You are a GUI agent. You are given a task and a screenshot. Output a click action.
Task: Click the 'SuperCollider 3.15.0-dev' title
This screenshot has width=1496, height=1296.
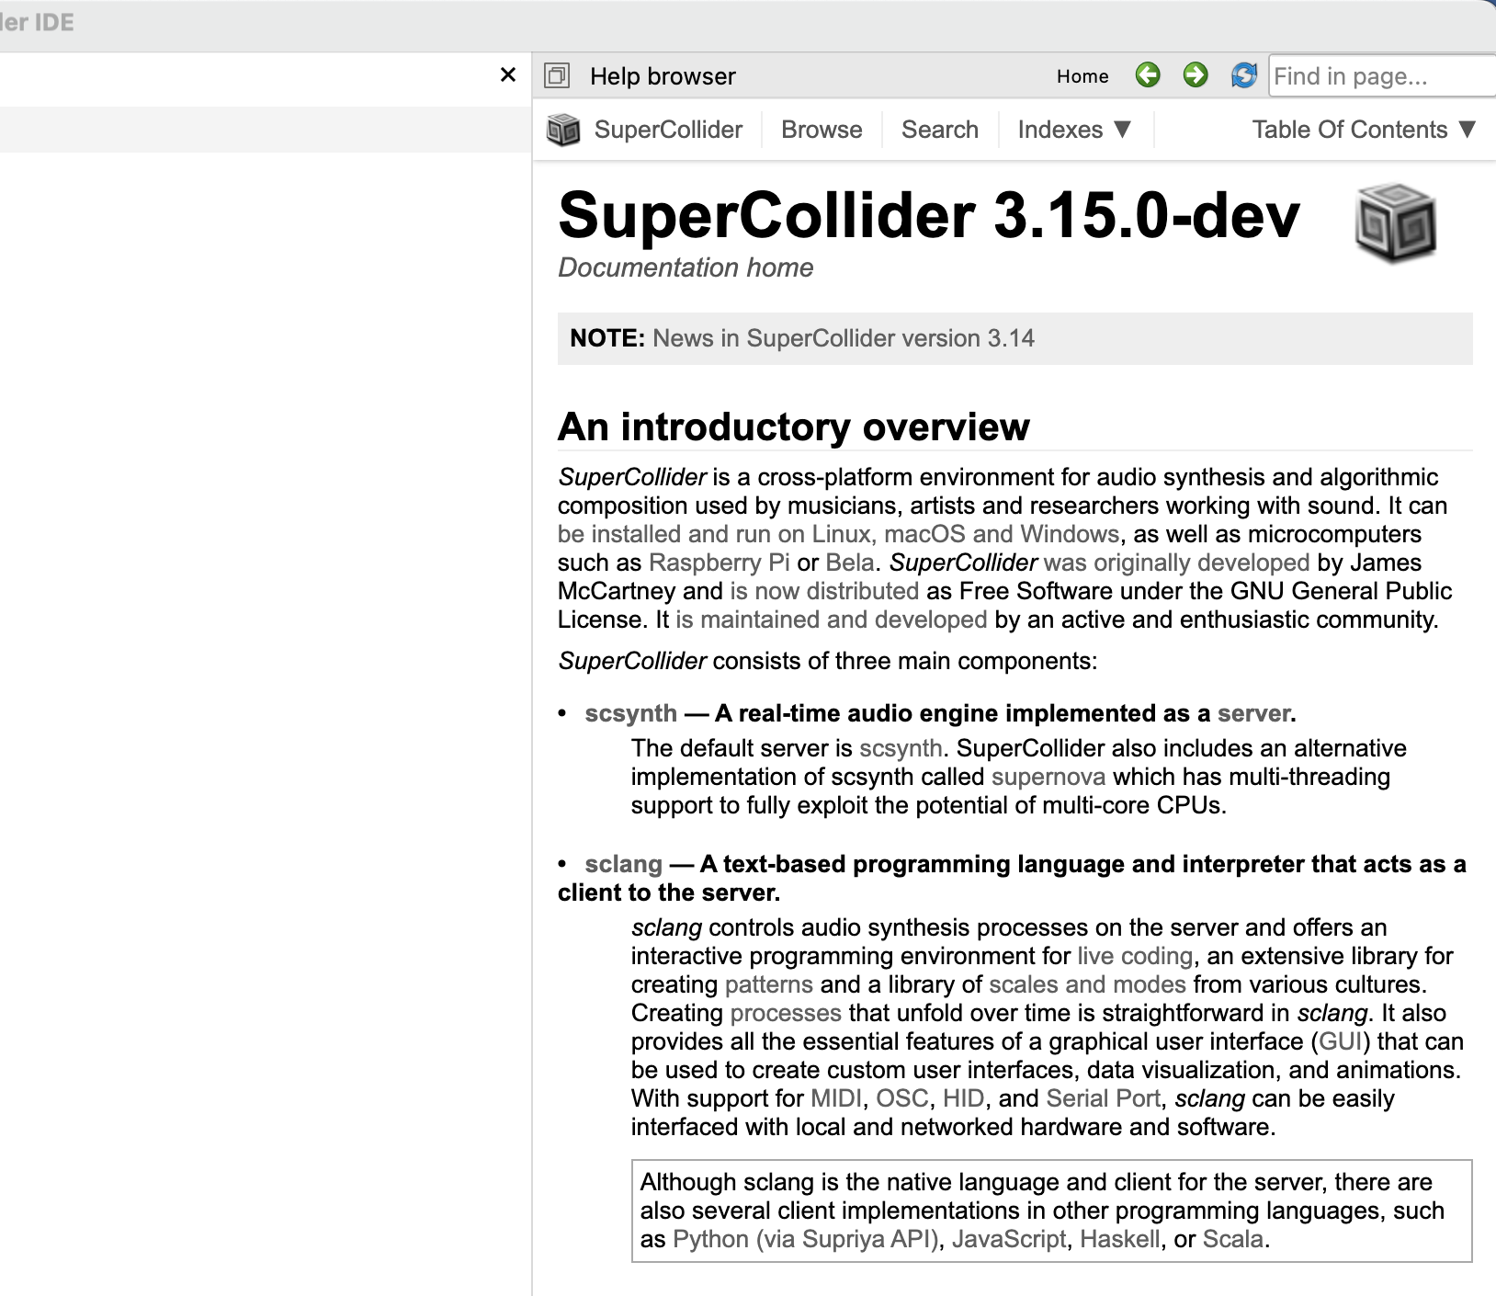point(929,215)
